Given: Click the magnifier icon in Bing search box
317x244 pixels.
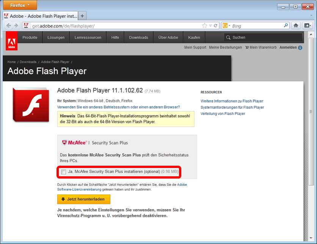Looking at the screenshot, I should click(286, 25).
